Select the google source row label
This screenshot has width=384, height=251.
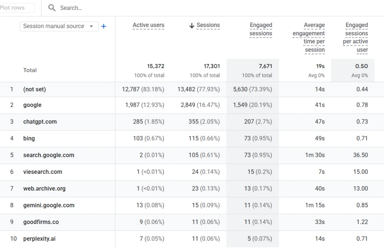tap(32, 105)
